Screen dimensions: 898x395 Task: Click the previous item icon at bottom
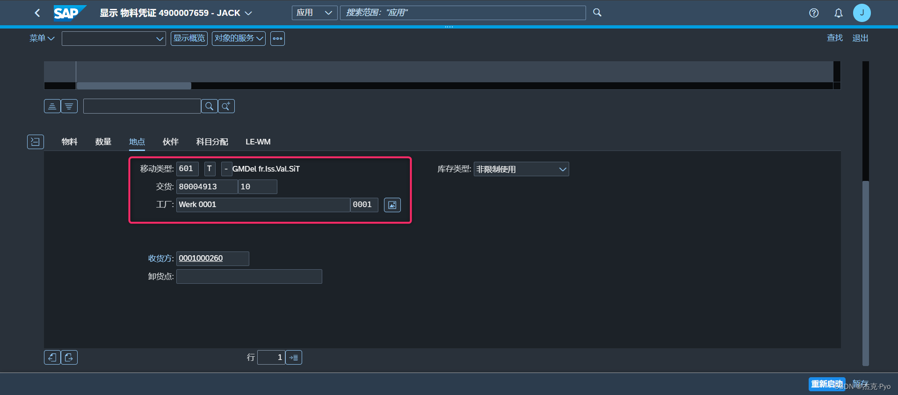pos(52,357)
